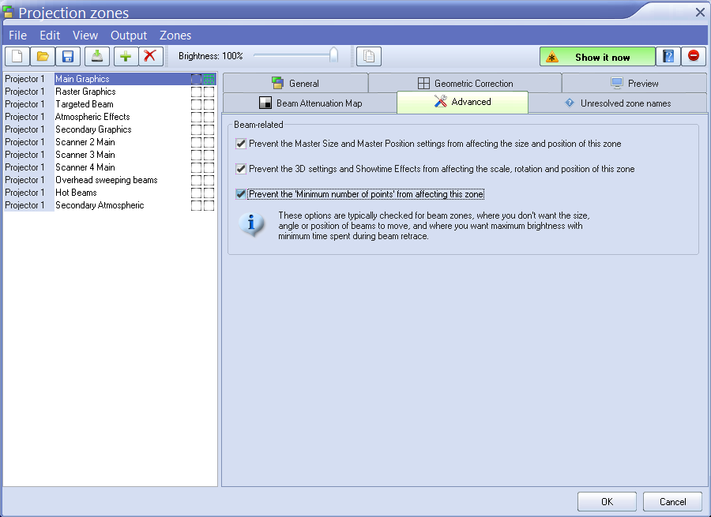
Task: Click the red stop icon in the toolbar
Action: [x=694, y=56]
